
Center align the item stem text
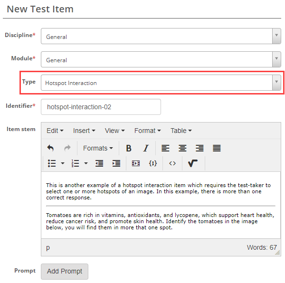(x=182, y=148)
